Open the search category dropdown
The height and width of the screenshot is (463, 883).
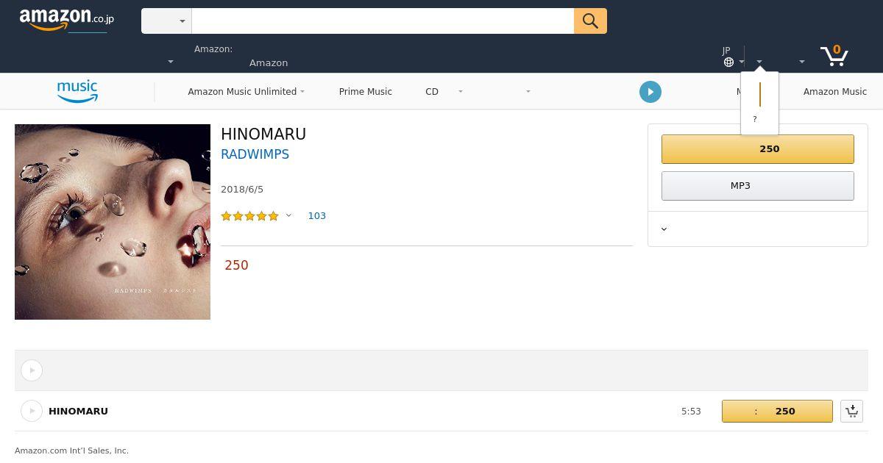point(166,21)
